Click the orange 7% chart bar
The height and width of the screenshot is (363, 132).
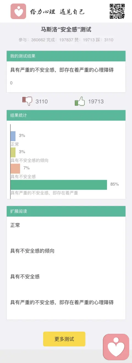[15, 169]
